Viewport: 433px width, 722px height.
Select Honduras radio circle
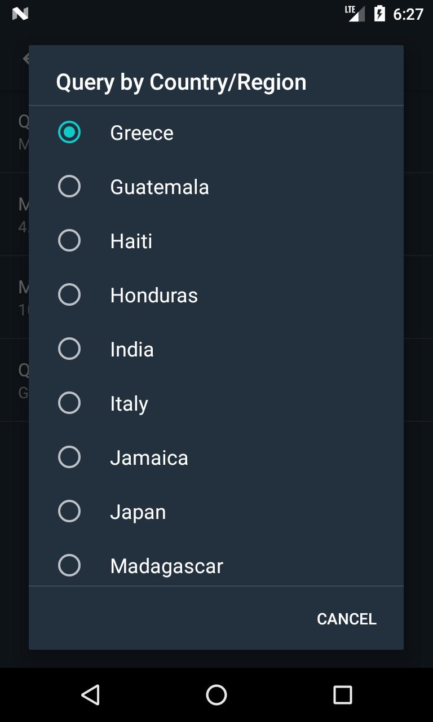69,295
